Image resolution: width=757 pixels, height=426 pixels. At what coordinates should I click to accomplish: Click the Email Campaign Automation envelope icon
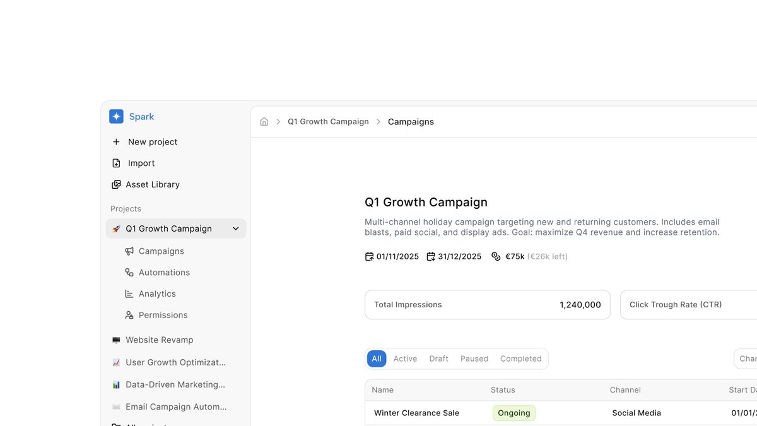(x=116, y=407)
